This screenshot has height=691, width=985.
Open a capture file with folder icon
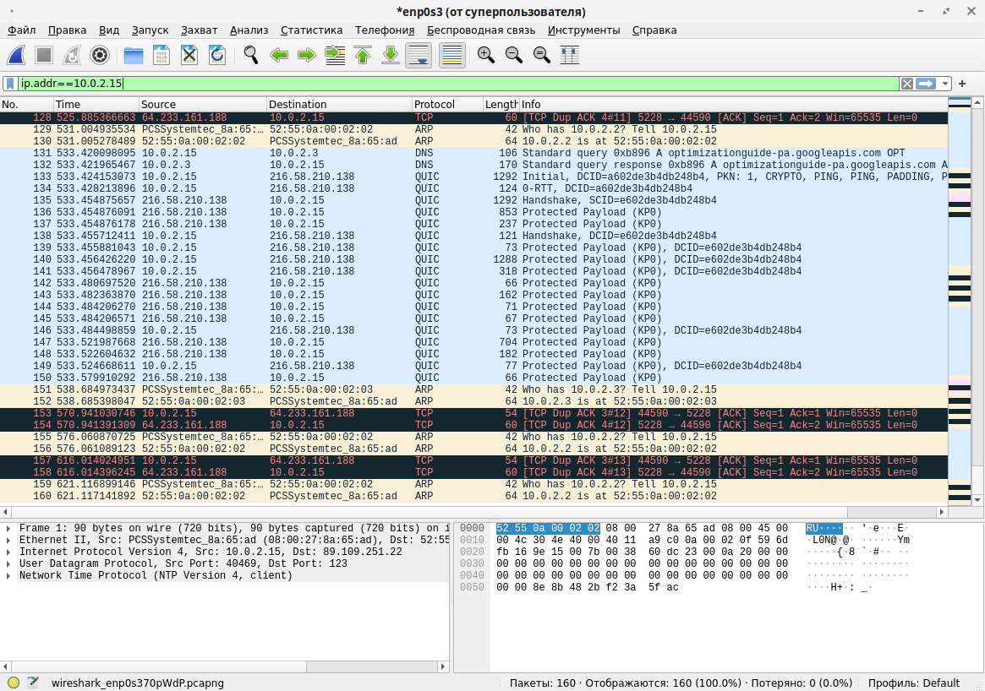tap(133, 56)
